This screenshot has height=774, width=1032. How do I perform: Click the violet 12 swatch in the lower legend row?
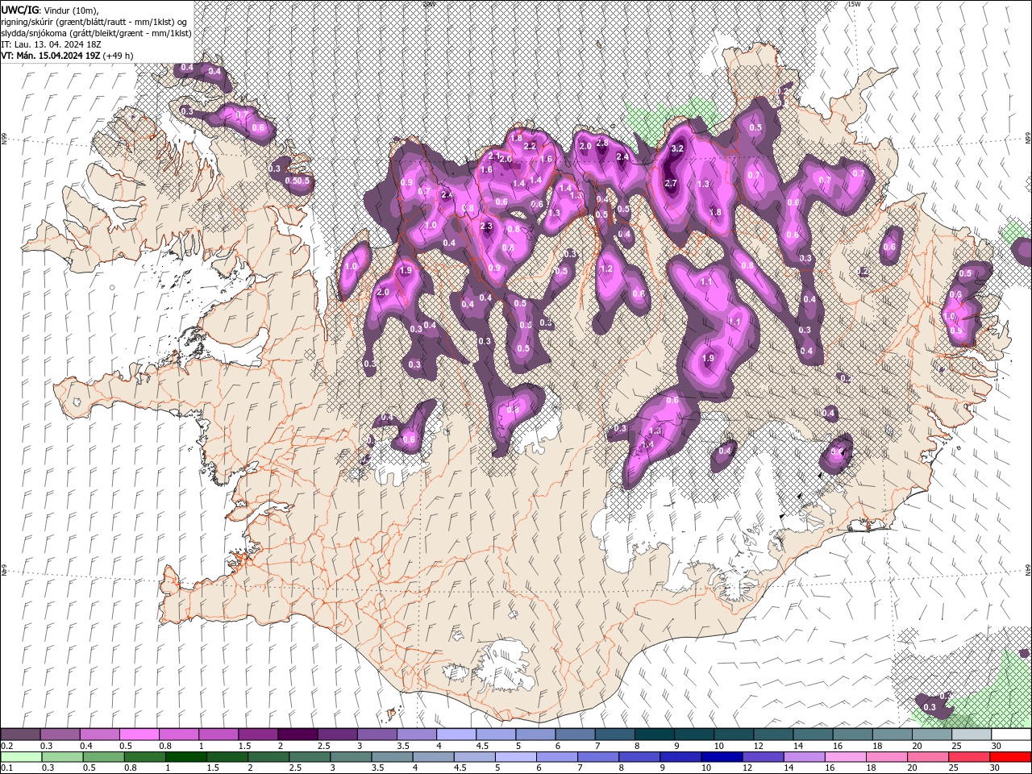(x=763, y=757)
